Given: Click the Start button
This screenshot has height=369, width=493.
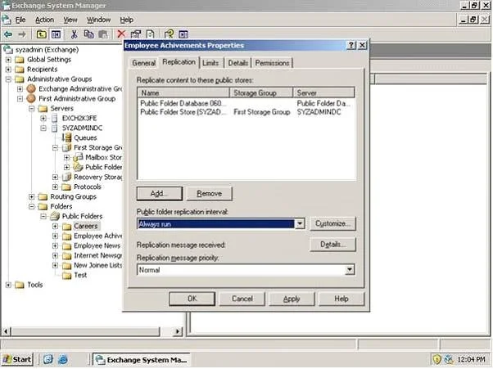Looking at the screenshot, I should point(17,359).
